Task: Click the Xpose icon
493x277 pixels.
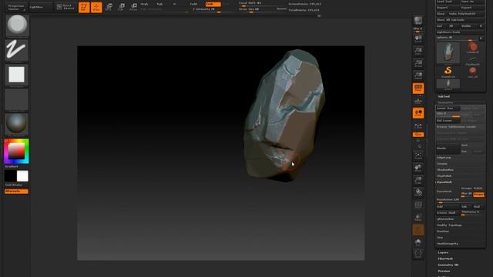Action: click(x=418, y=254)
